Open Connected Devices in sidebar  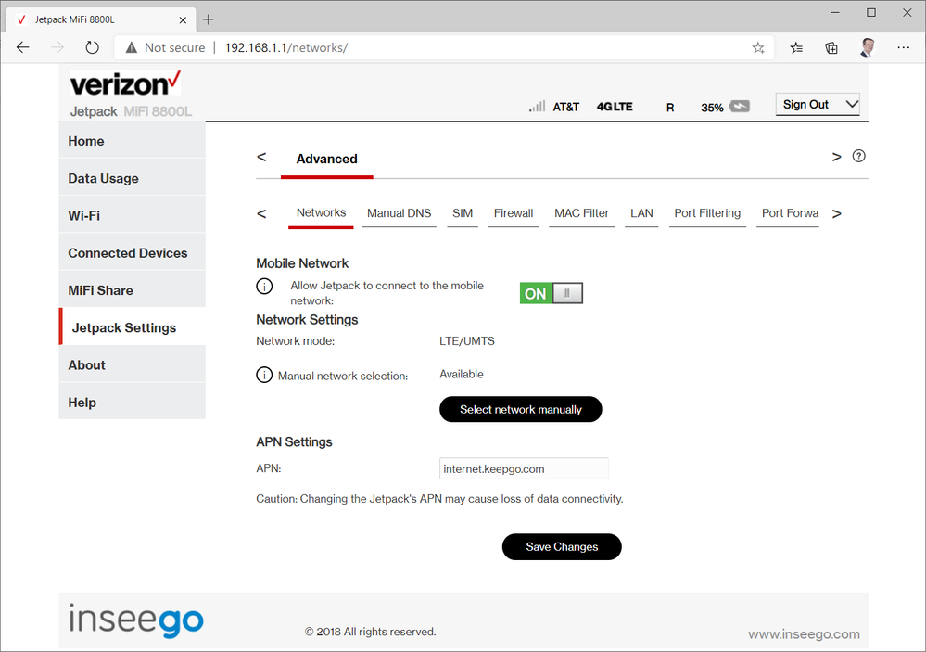[x=128, y=253]
